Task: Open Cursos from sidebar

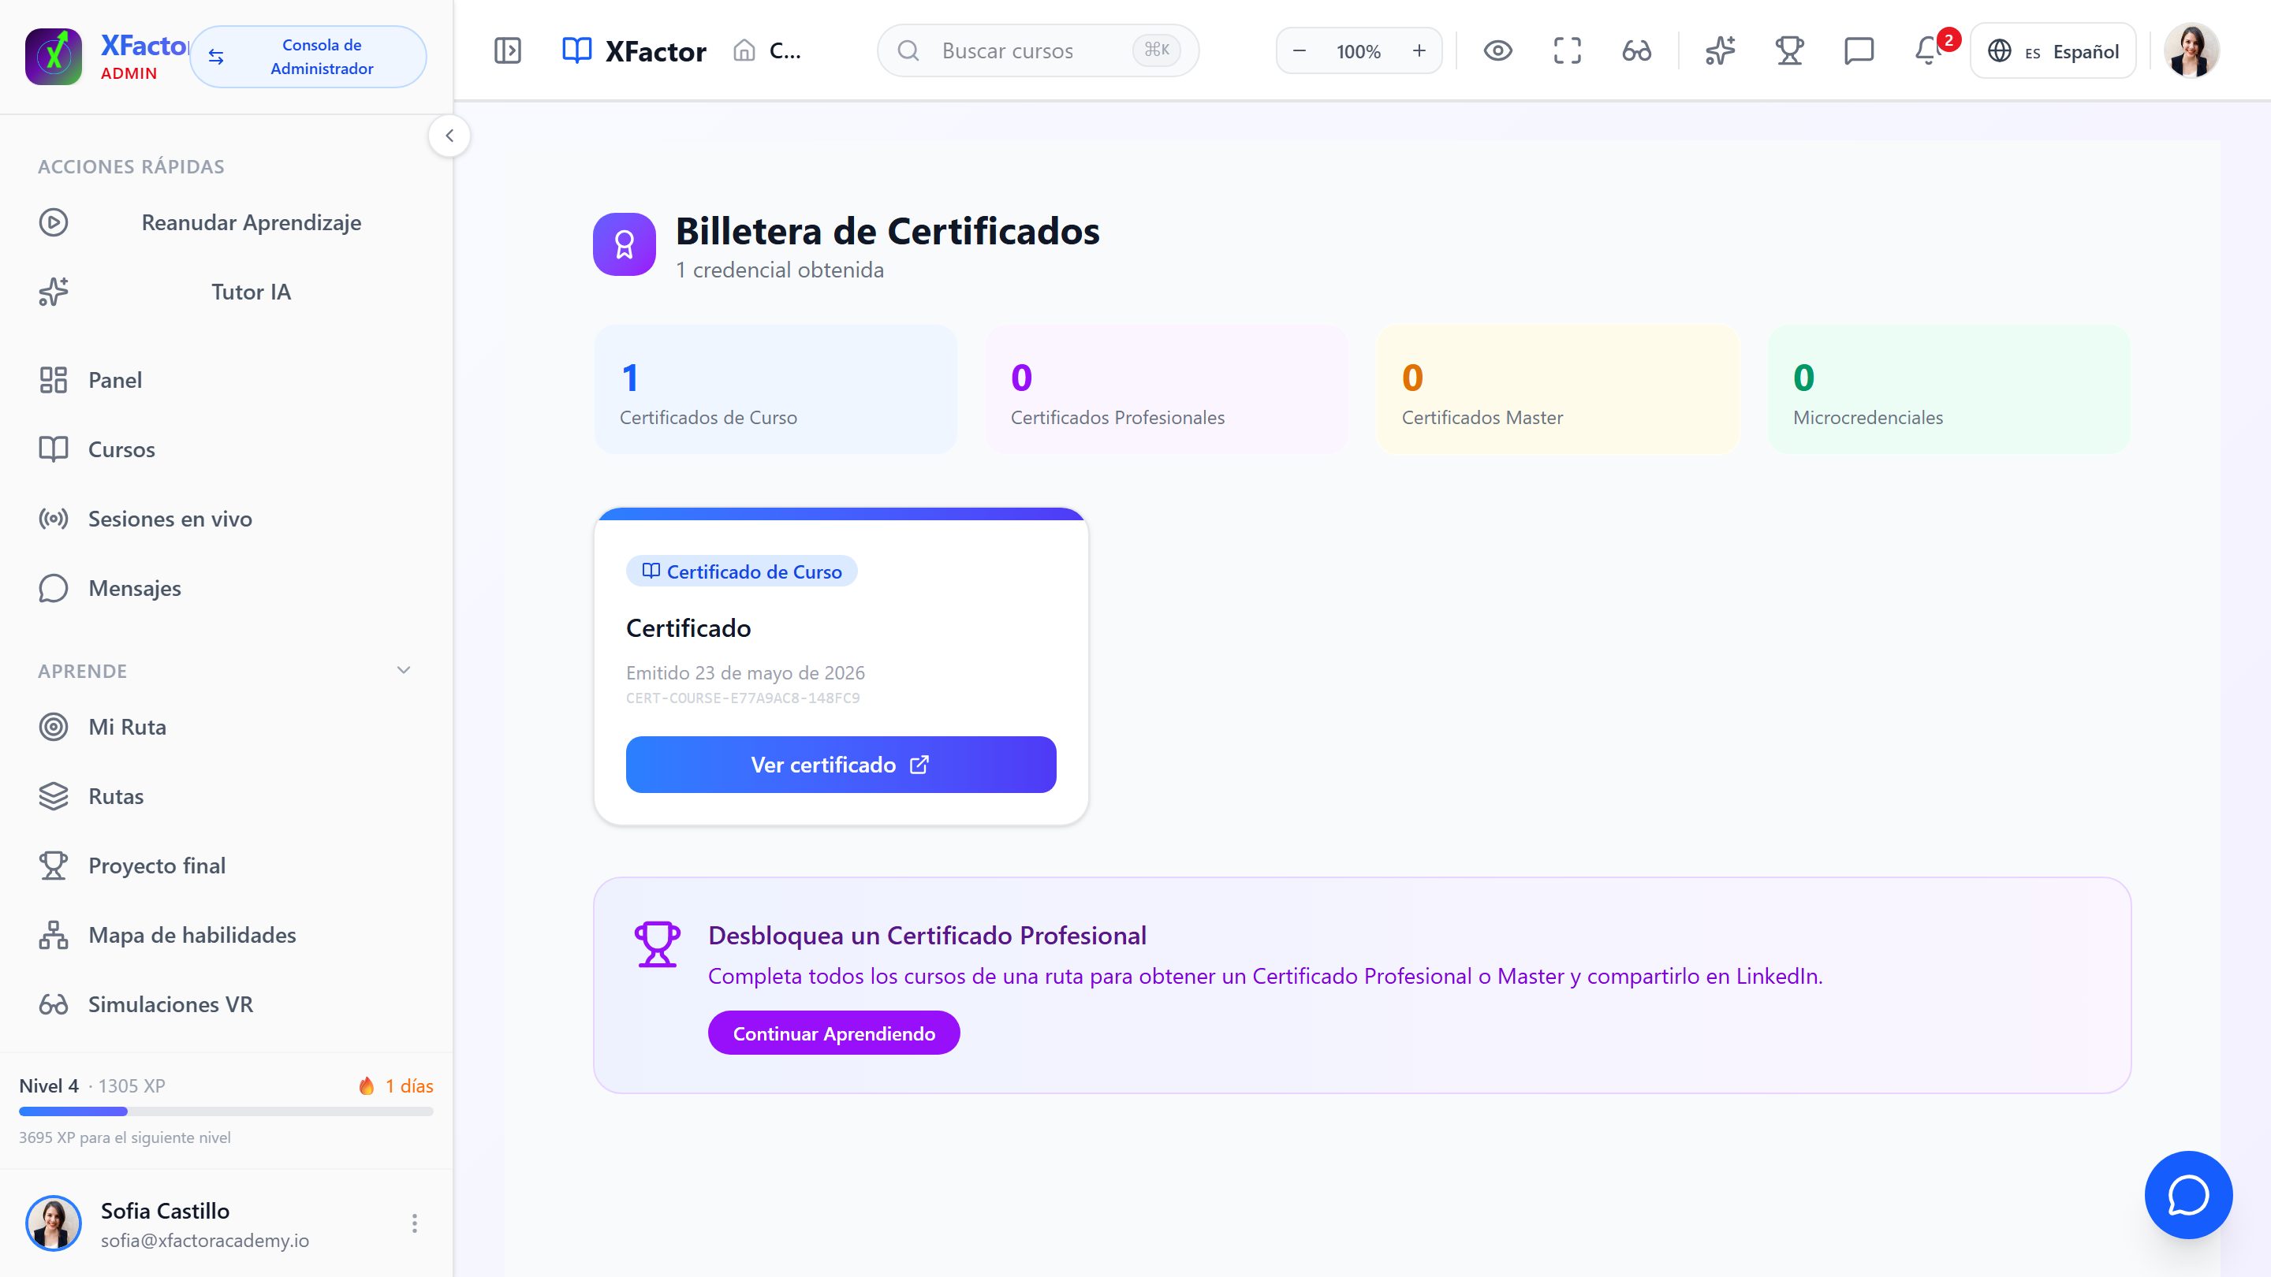Action: (226, 449)
